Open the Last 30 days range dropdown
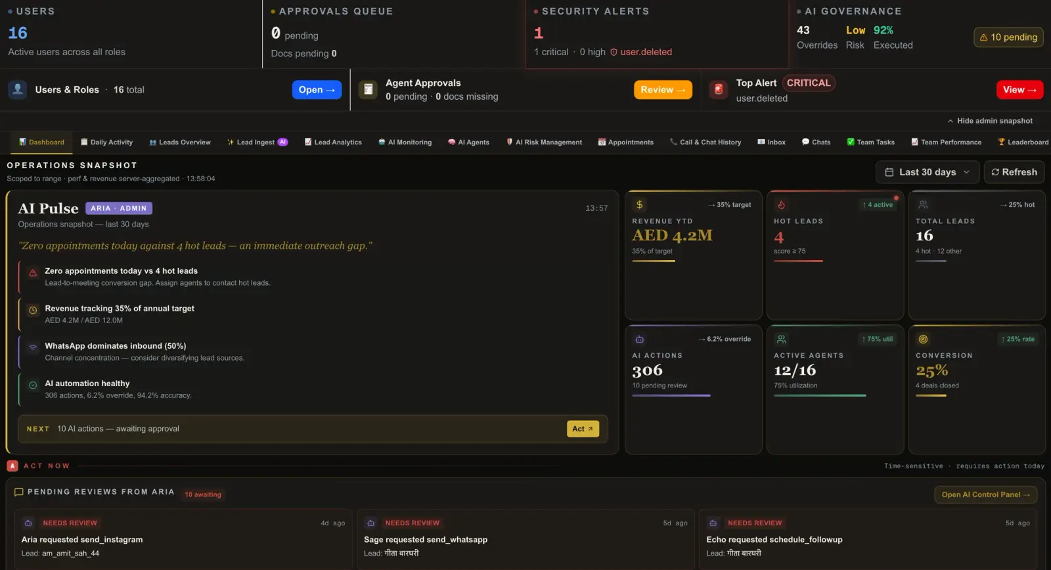This screenshot has height=570, width=1051. (x=928, y=172)
